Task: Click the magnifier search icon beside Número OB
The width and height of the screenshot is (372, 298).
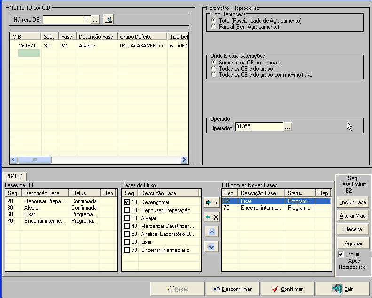Action: pos(109,19)
